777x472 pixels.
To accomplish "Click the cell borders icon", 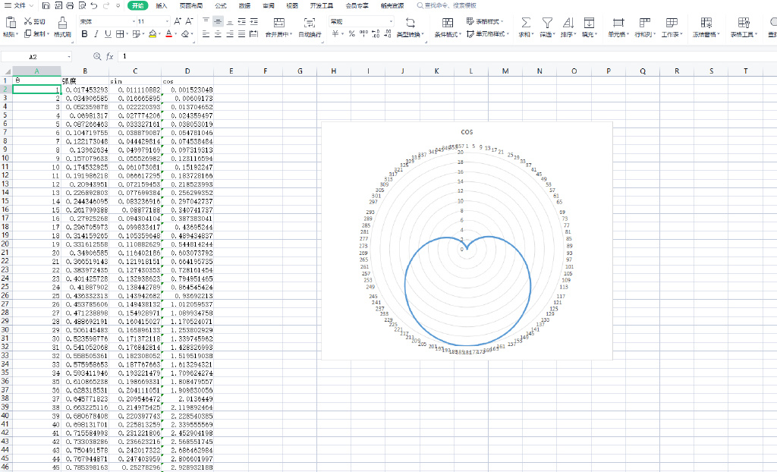I will pos(119,34).
